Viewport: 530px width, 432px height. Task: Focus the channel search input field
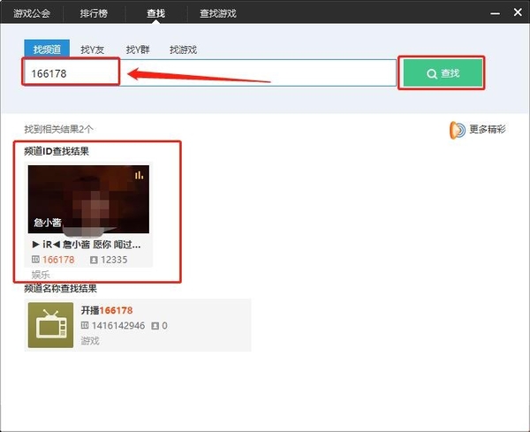209,73
